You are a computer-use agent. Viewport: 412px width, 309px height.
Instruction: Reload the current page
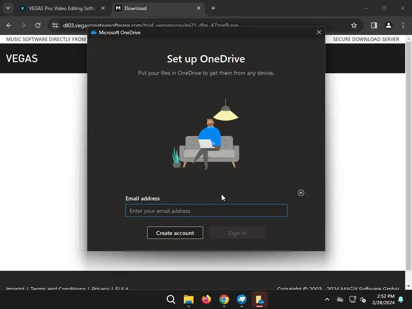pos(38,25)
